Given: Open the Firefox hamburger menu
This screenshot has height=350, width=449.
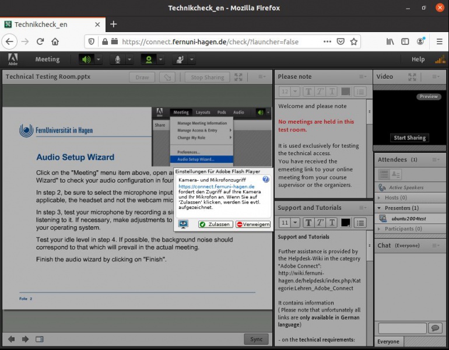Looking at the screenshot, I should [440, 41].
